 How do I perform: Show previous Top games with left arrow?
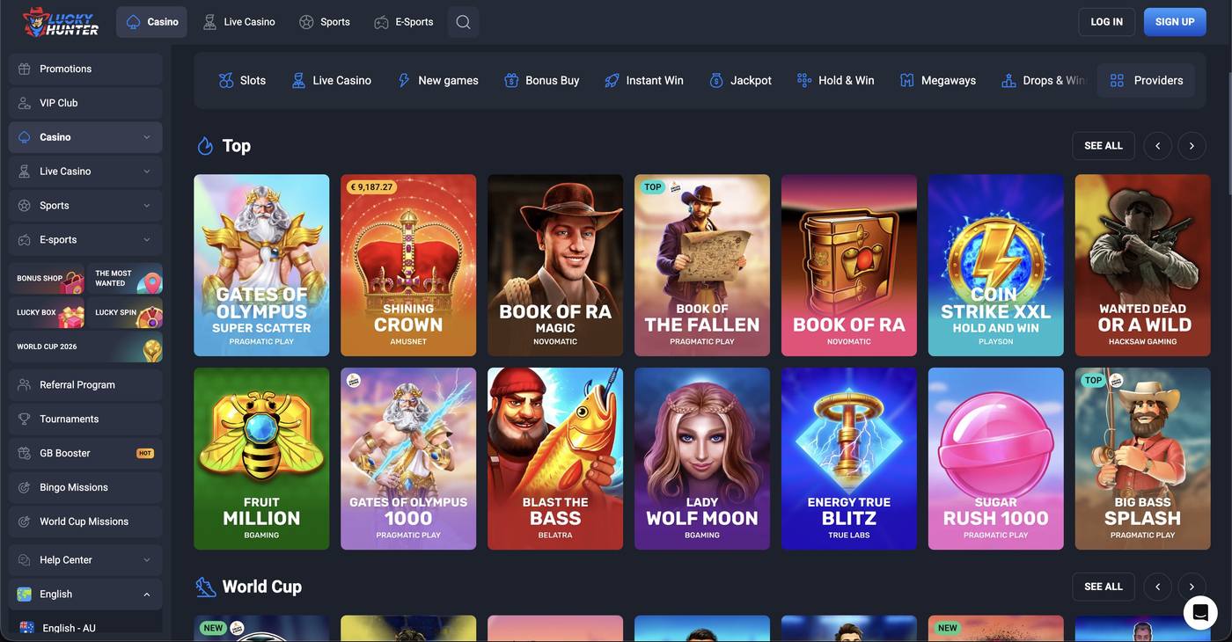[x=1158, y=146]
